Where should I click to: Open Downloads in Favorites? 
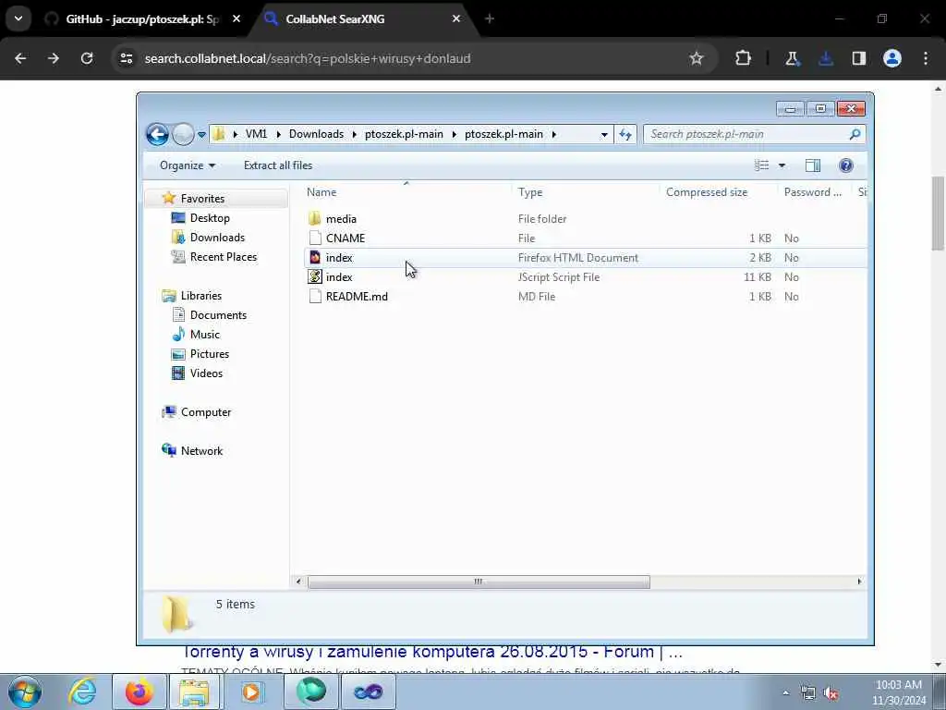217,238
